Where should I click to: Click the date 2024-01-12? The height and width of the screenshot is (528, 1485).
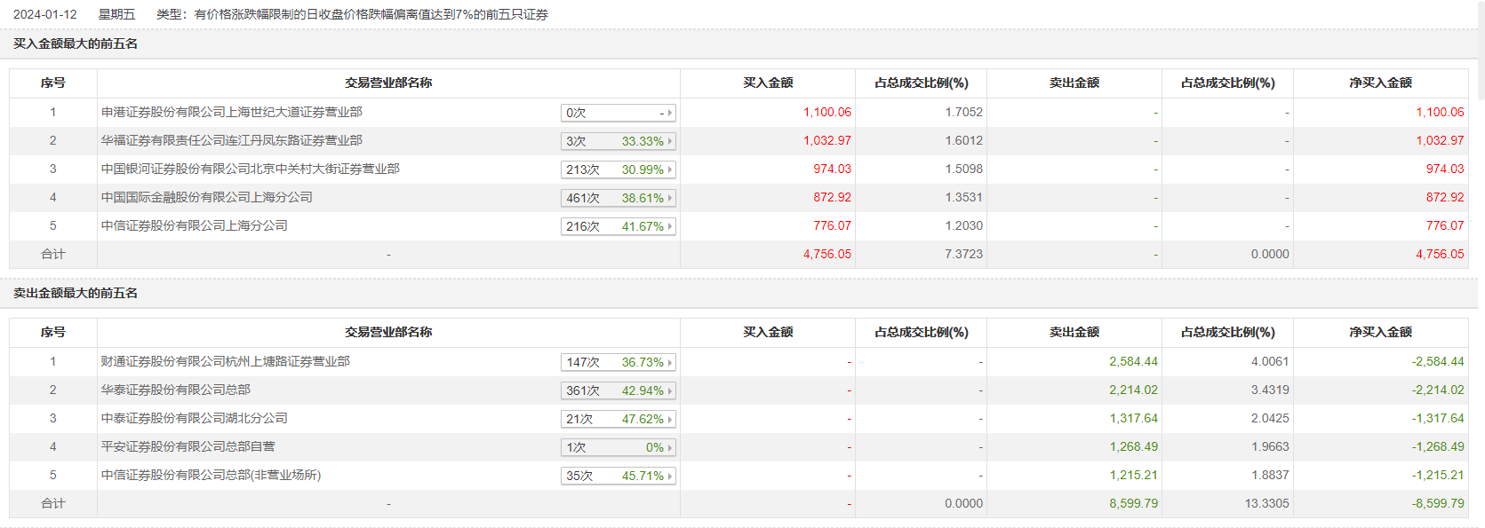pos(45,14)
